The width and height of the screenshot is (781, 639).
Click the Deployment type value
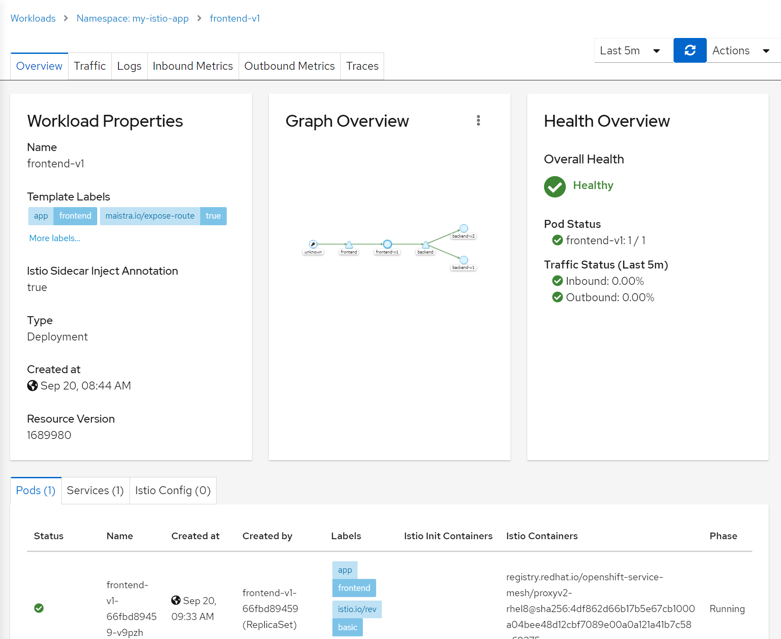[x=57, y=337]
